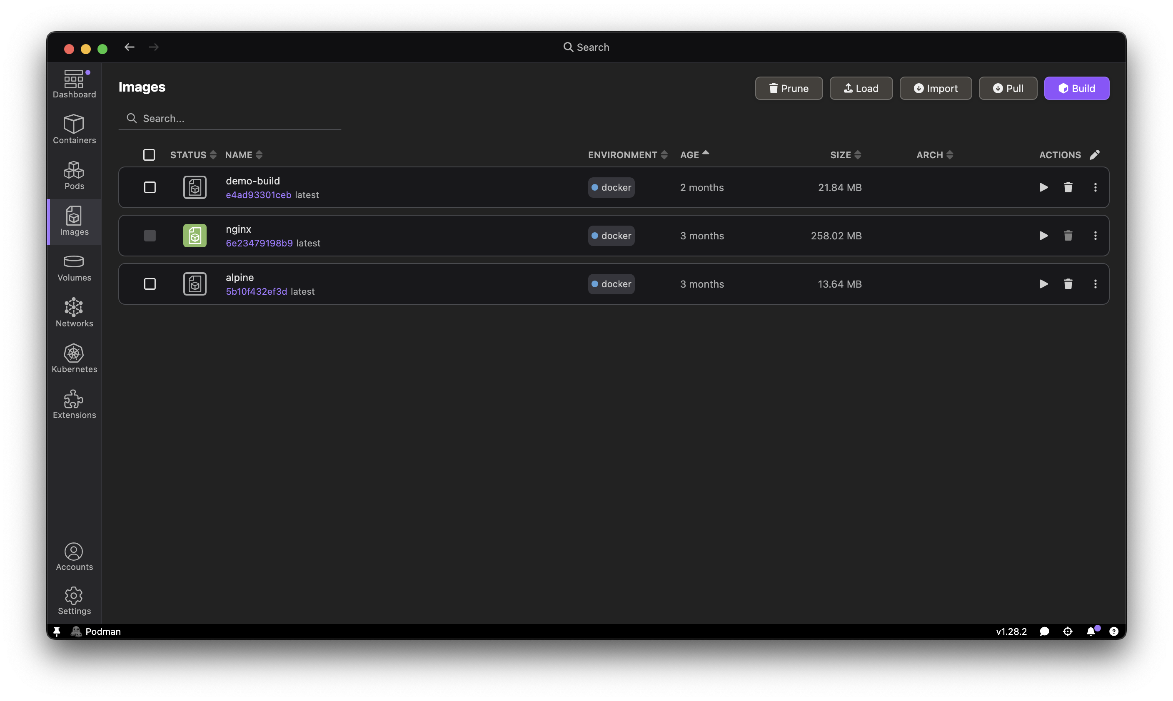
Task: Click the docker badge for nginx
Action: [x=611, y=235]
